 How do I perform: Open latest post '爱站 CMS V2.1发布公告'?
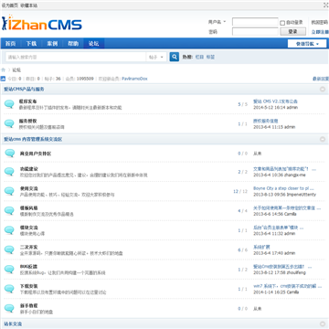click(275, 101)
